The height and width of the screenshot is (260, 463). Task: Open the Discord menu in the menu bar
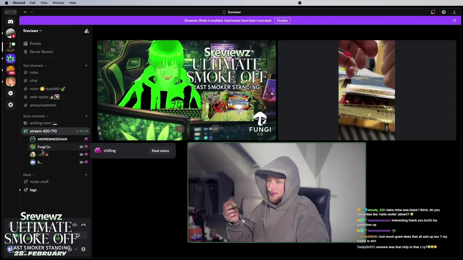[x=19, y=3]
